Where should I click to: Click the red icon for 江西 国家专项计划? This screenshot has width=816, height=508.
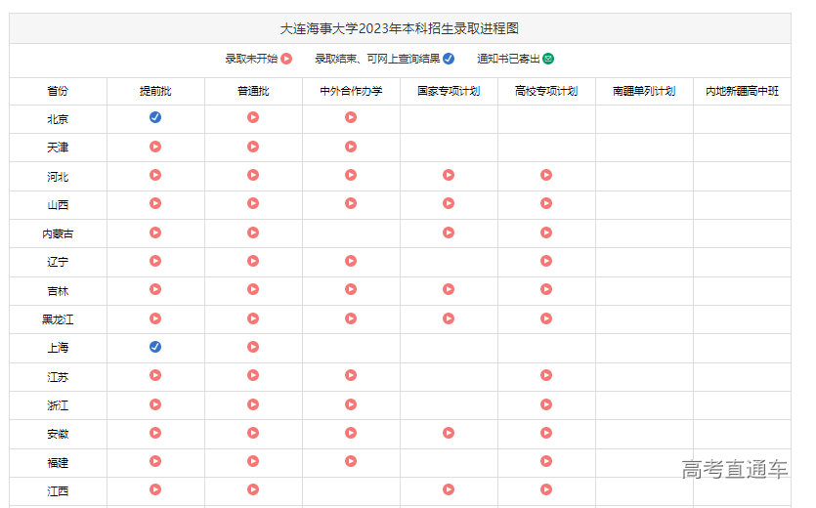(x=449, y=489)
